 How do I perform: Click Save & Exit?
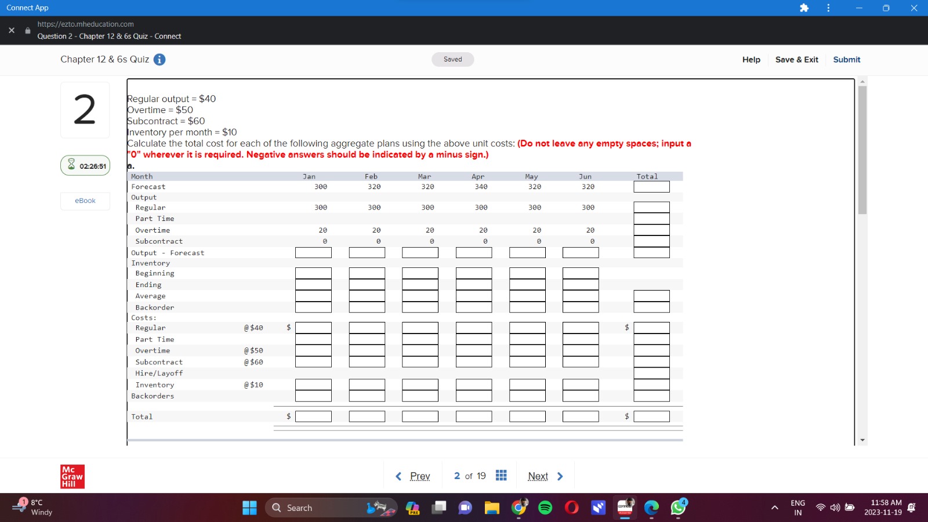[796, 60]
